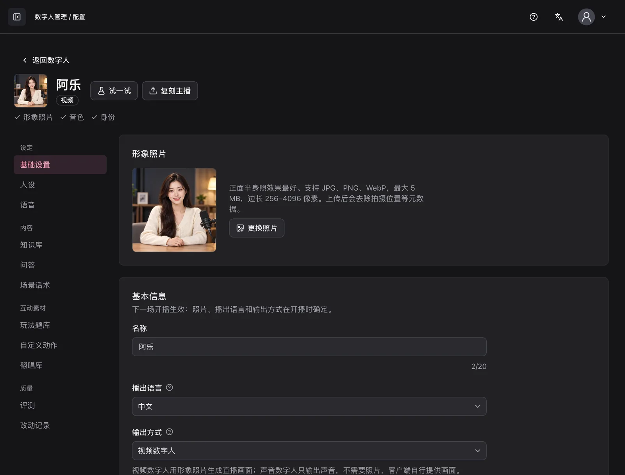
Task: Click the 试一试 button
Action: (x=114, y=91)
